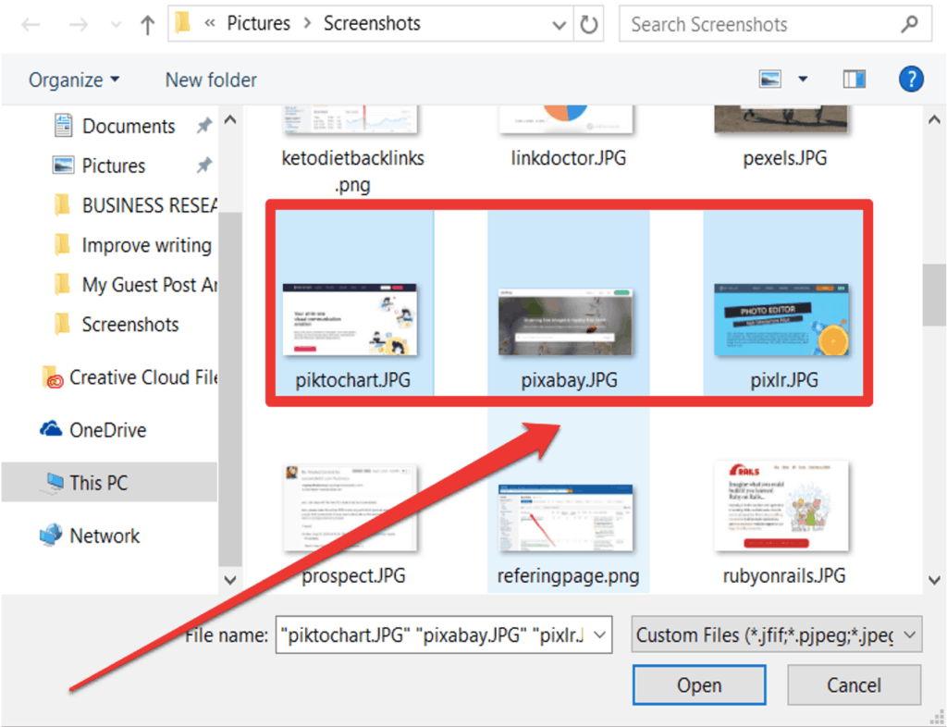Select ketodietbacklinks.png thumbnail
This screenshot has width=947, height=727.
[351, 119]
